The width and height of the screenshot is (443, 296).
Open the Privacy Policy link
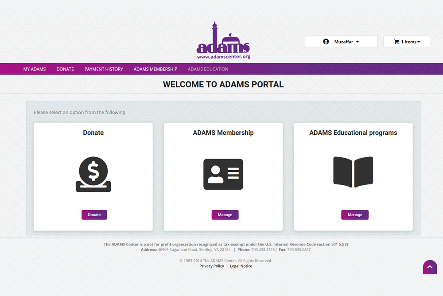pos(212,266)
